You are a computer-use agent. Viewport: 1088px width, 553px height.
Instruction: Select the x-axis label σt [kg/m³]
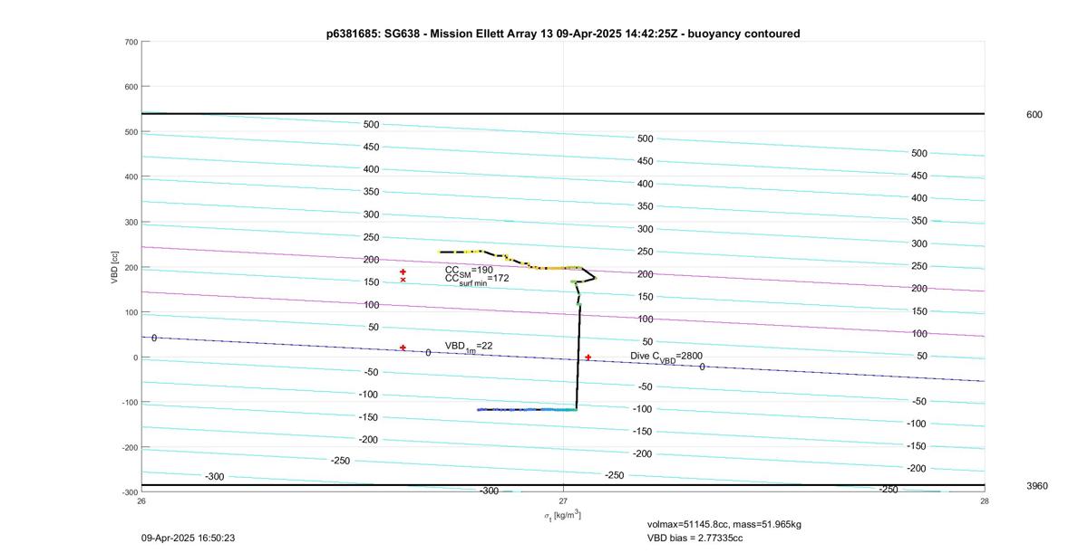pos(562,516)
